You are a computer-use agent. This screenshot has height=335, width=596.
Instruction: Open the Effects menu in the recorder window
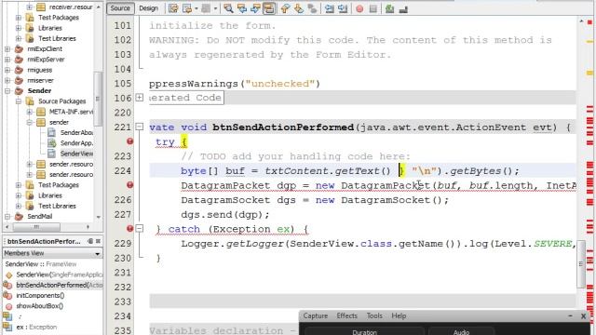click(346, 315)
